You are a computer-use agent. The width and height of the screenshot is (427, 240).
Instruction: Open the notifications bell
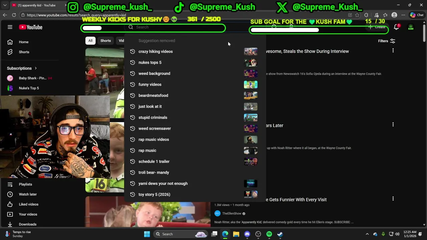396,27
